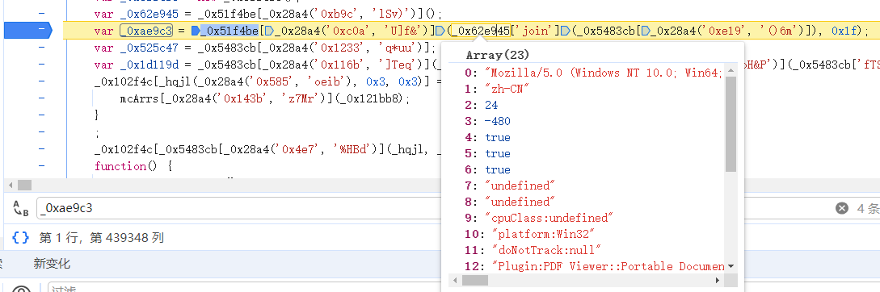
Task: Click the step-in marker before _0x28a4('0xe19'
Action: click(x=646, y=31)
